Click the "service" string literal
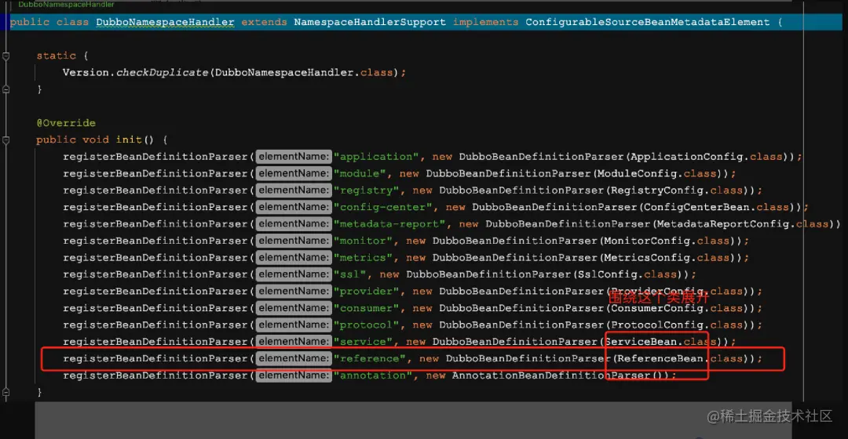 pyautogui.click(x=362, y=342)
